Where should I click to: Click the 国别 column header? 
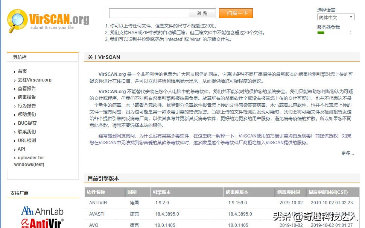pyautogui.click(x=138, y=192)
